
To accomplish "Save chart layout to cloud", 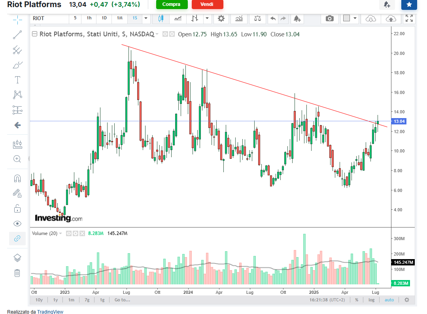I will [391, 19].
